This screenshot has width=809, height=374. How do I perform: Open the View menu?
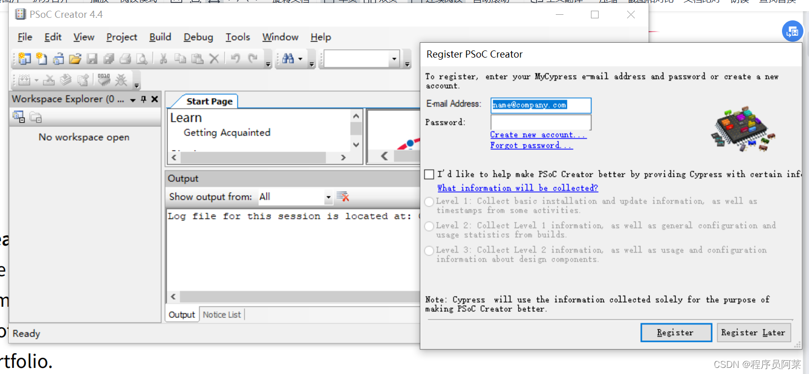click(84, 37)
